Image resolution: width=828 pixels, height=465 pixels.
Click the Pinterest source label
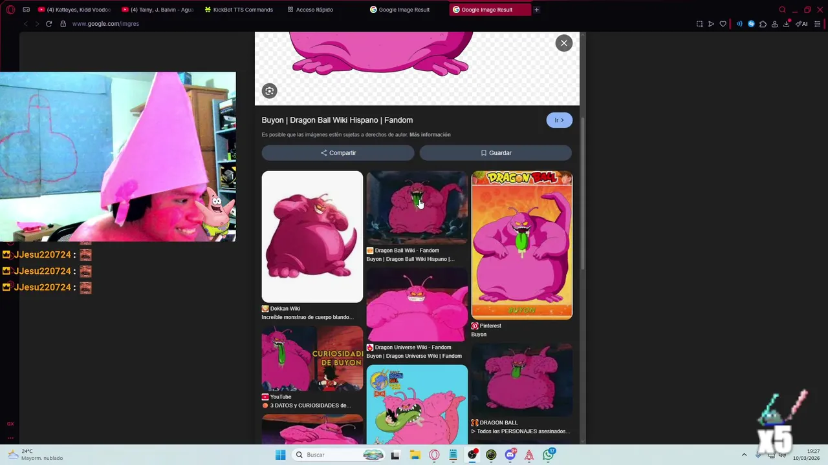click(486, 326)
